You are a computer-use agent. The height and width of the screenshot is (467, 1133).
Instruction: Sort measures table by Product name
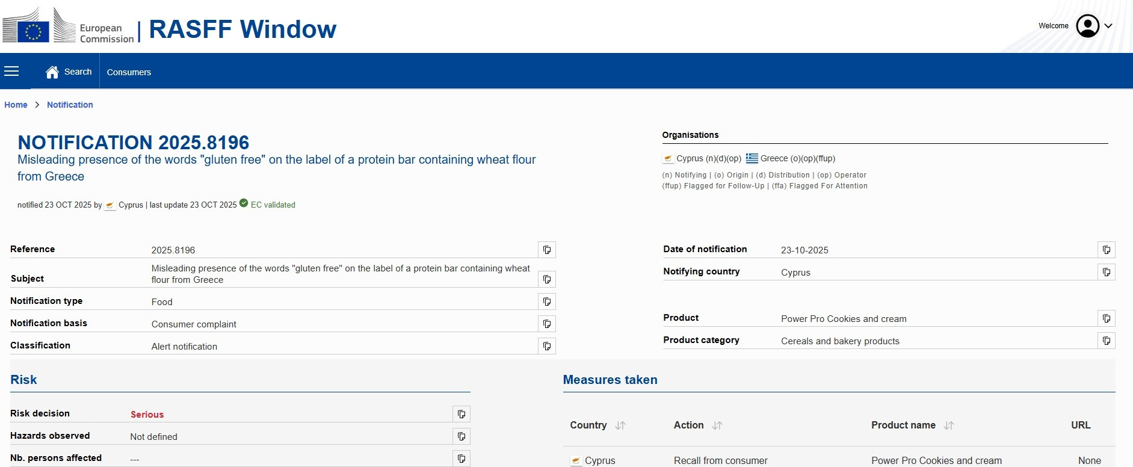(x=949, y=425)
